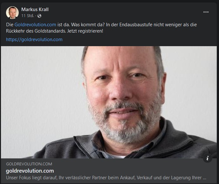Click the trailing ellipsis of the preview description
The width and height of the screenshot is (219, 184).
(x=204, y=178)
